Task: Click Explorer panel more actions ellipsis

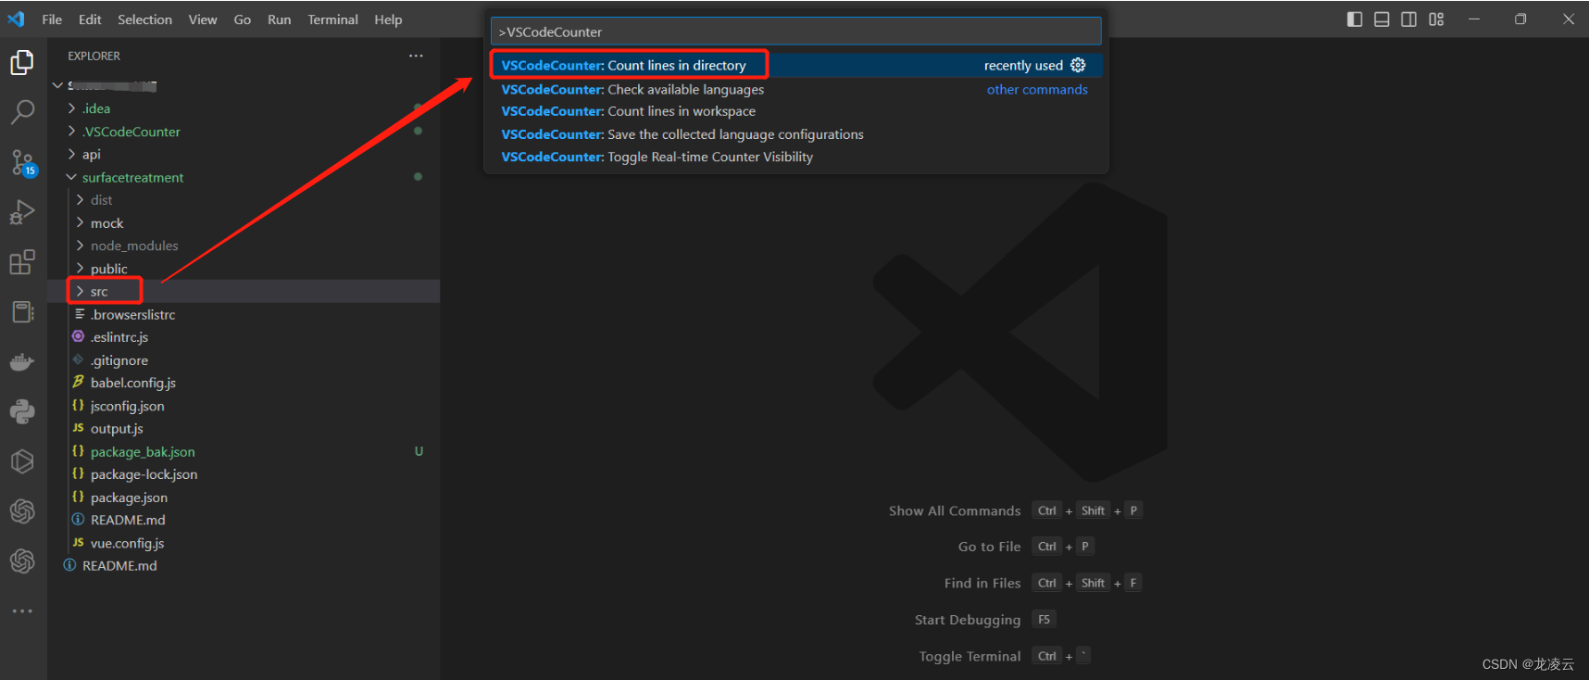Action: click(416, 56)
